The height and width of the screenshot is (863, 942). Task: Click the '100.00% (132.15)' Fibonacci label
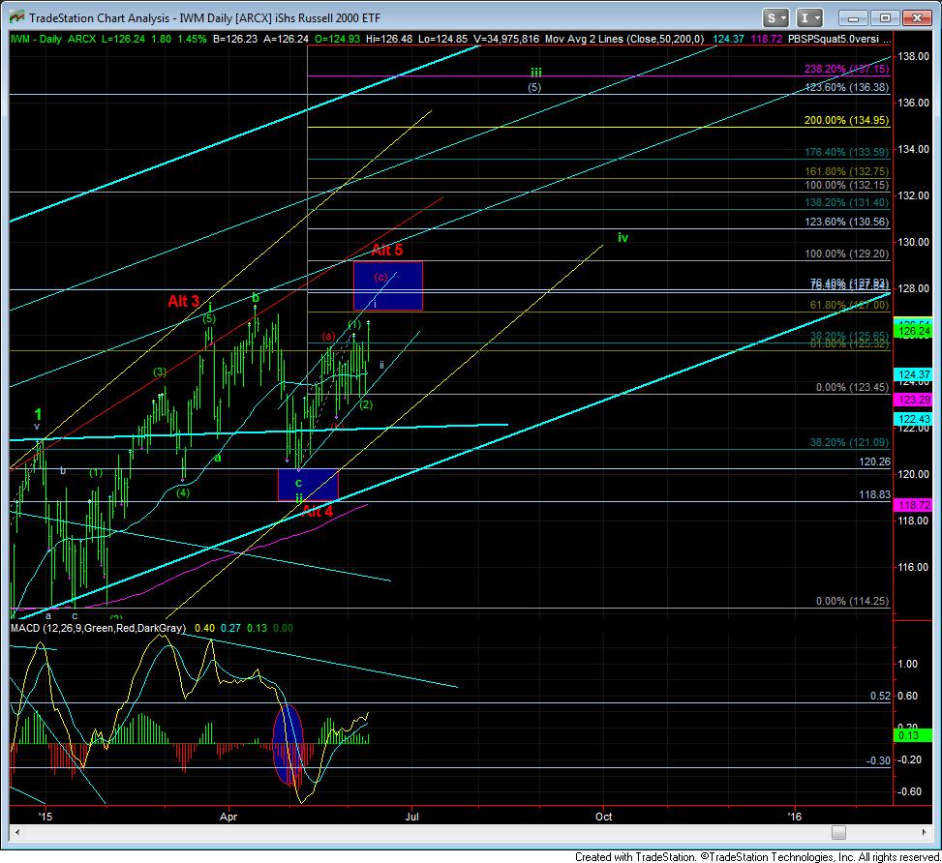pyautogui.click(x=846, y=185)
